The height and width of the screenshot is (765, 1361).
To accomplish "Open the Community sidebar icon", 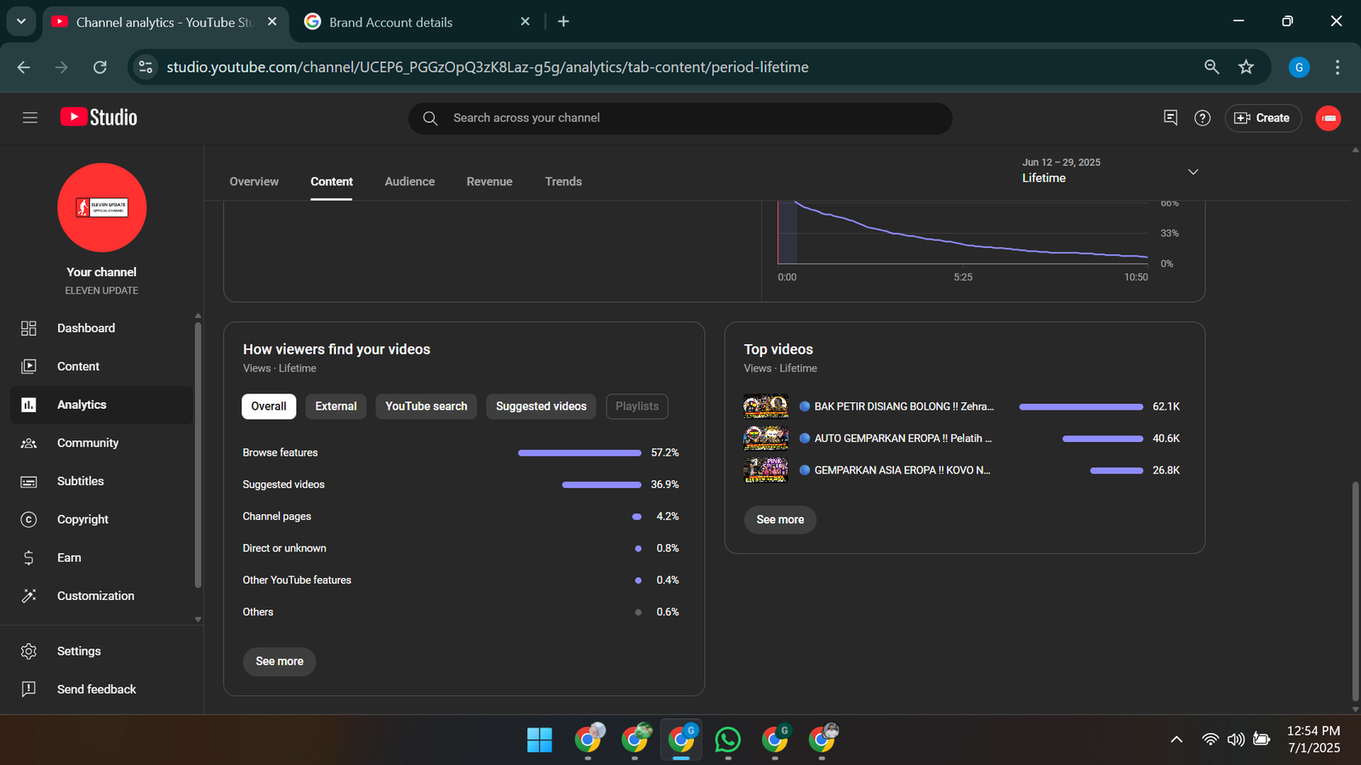I will tap(29, 443).
